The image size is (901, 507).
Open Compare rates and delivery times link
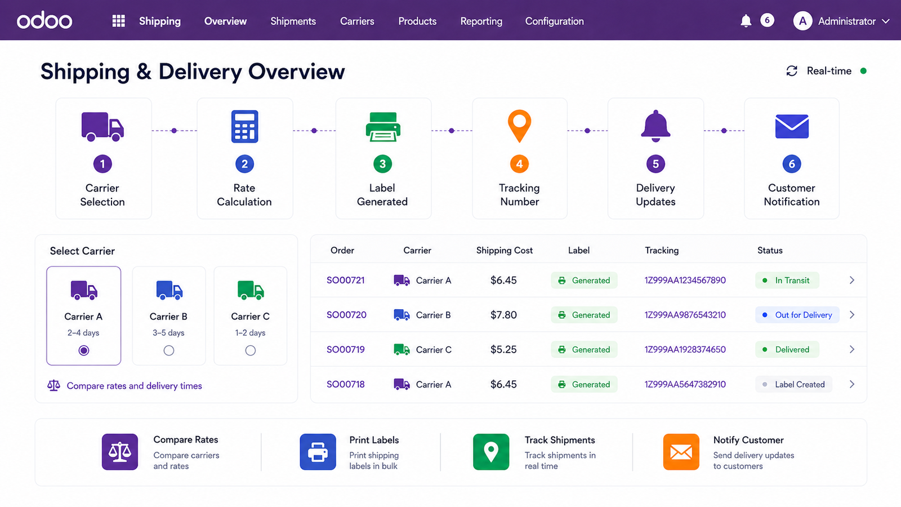134,386
